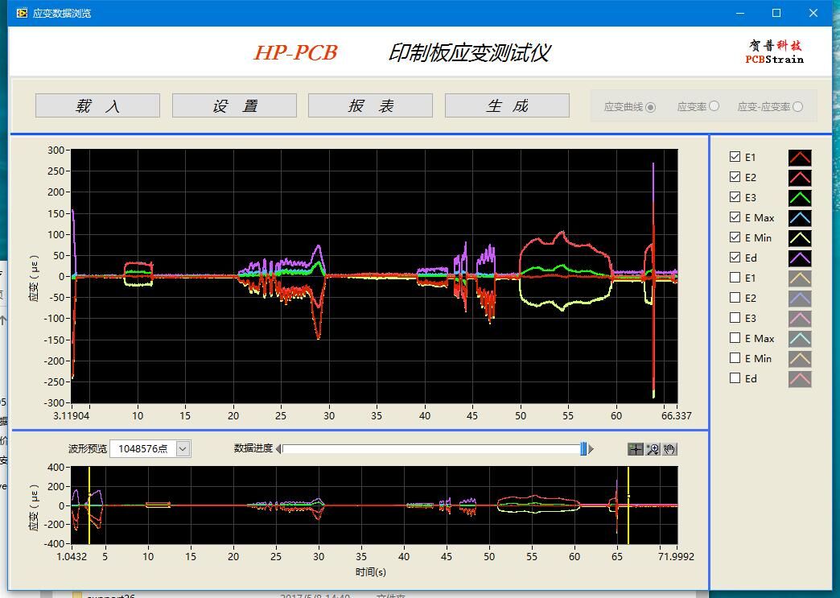Click the application icon in the title bar
The image size is (840, 598).
coord(22,13)
